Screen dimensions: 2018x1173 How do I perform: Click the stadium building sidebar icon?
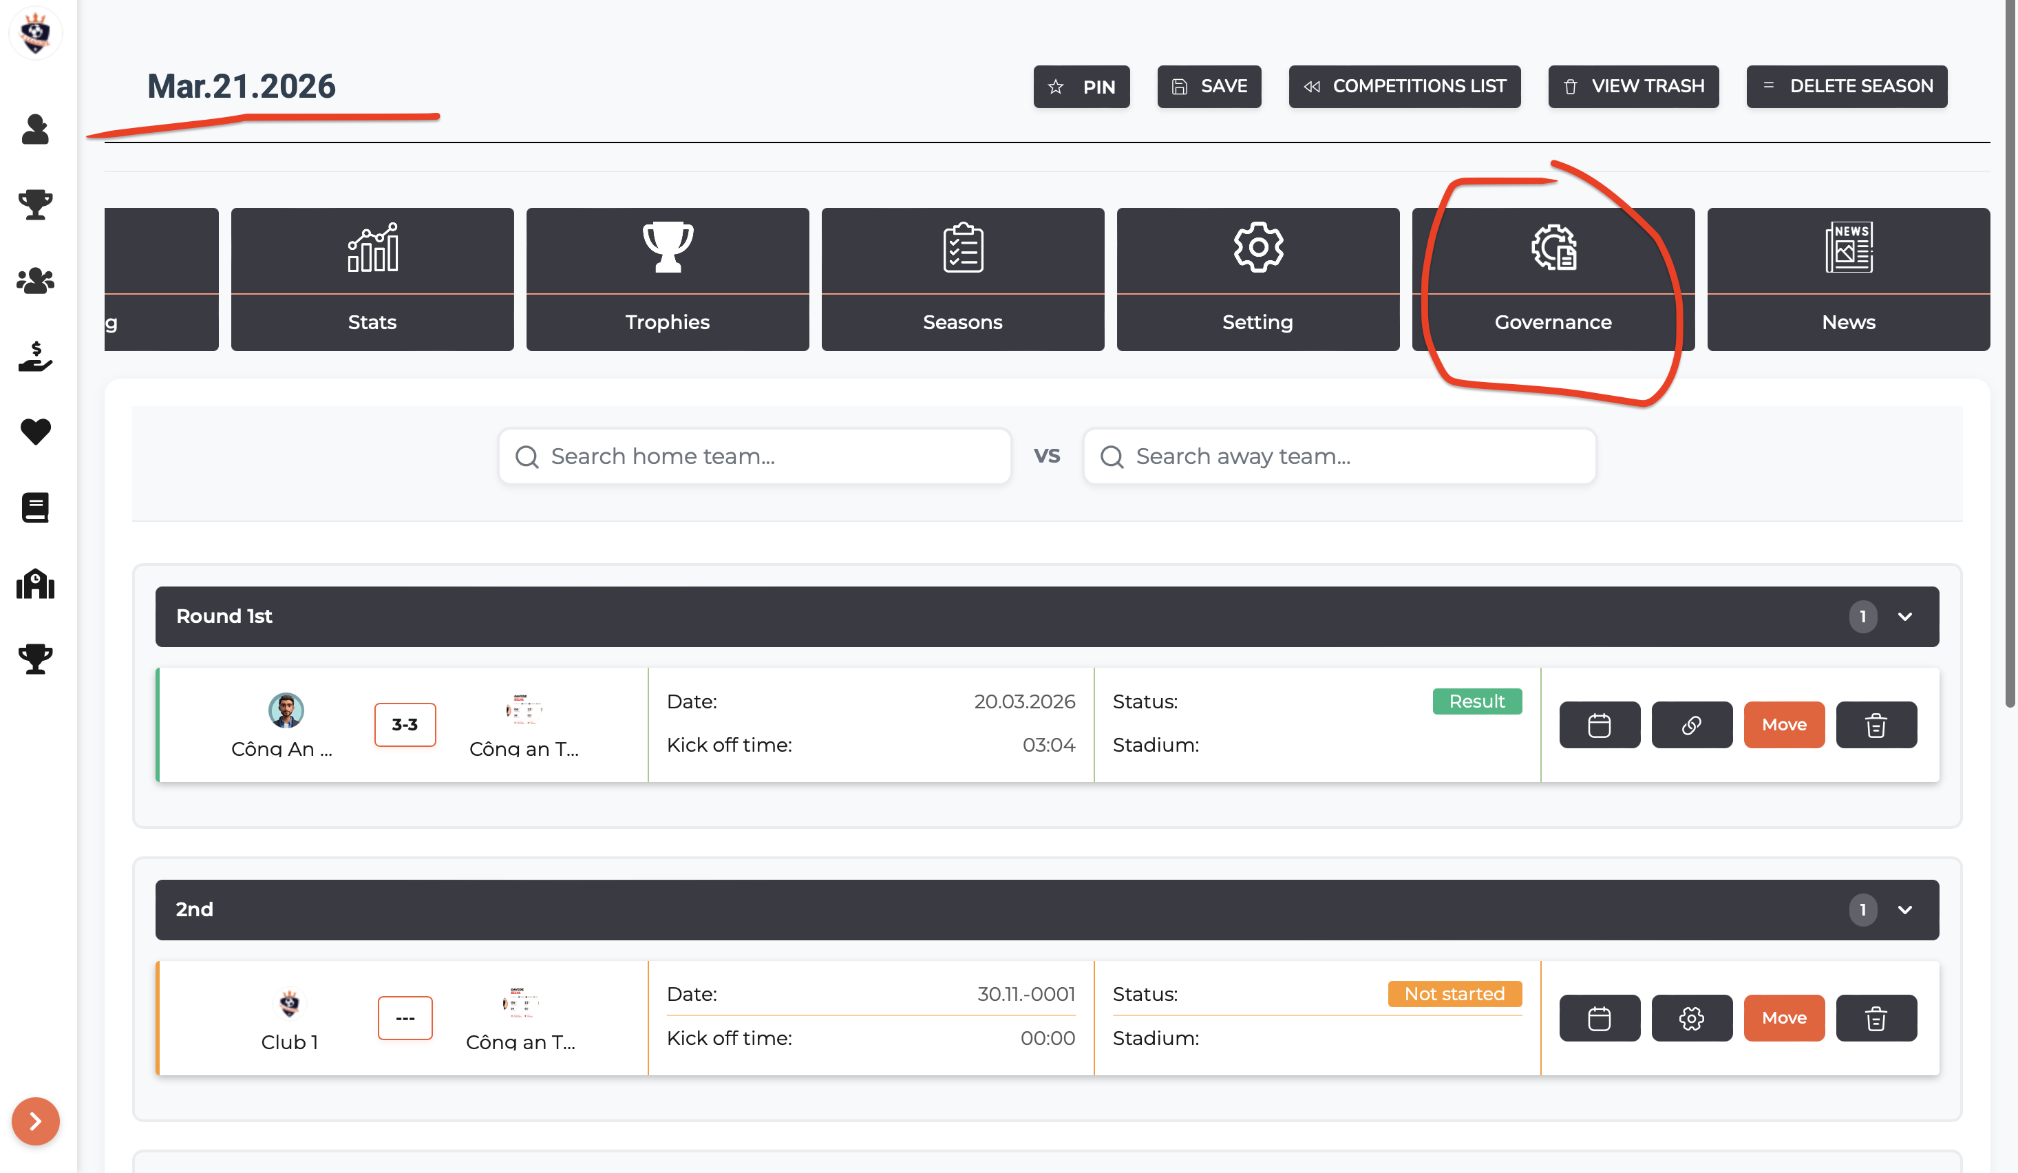[x=35, y=584]
